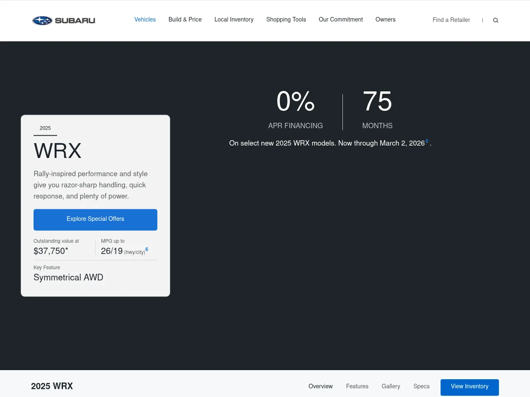Image resolution: width=530 pixels, height=397 pixels.
Task: Open the Gallery section
Action: click(391, 386)
